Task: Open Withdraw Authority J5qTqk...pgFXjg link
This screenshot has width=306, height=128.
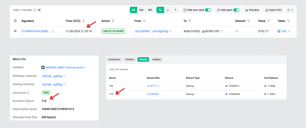Action: coord(52,76)
